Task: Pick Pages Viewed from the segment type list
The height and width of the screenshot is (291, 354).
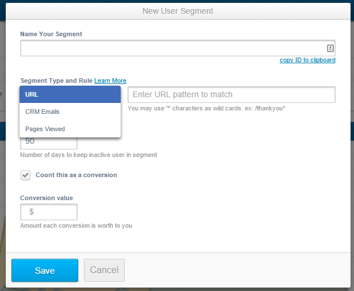Action: [70, 129]
